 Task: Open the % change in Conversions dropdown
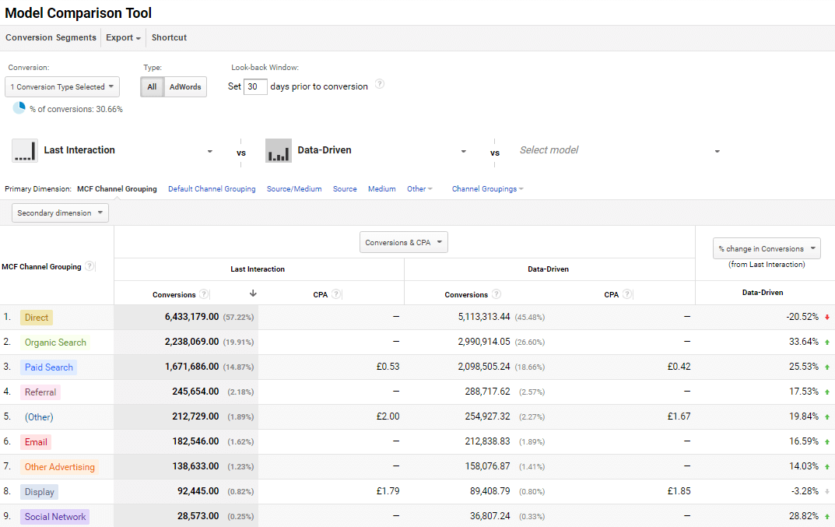click(x=767, y=248)
